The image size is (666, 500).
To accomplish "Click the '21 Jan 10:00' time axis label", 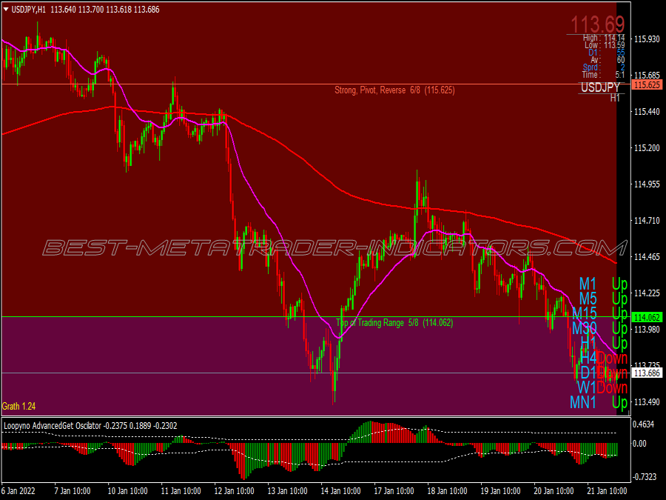I will point(607,491).
